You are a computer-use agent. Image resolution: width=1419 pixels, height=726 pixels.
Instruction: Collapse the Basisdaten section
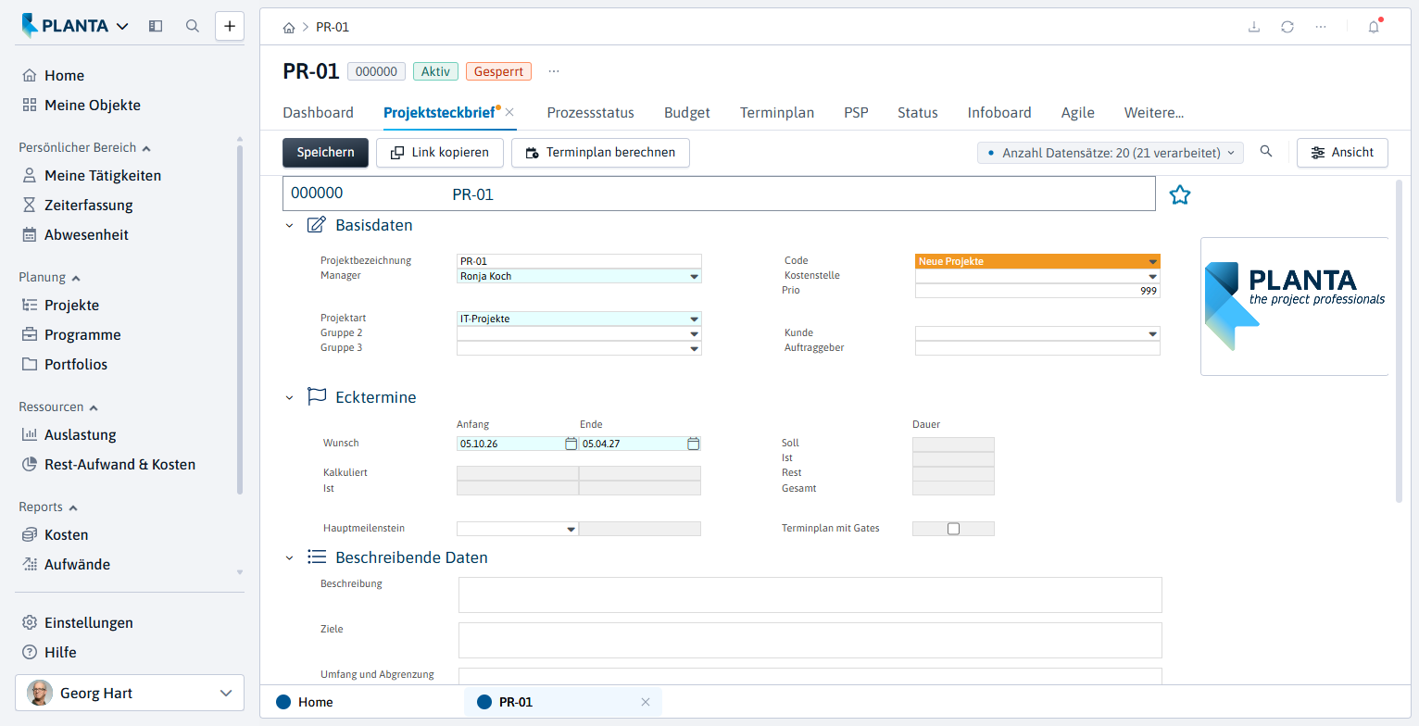289,225
